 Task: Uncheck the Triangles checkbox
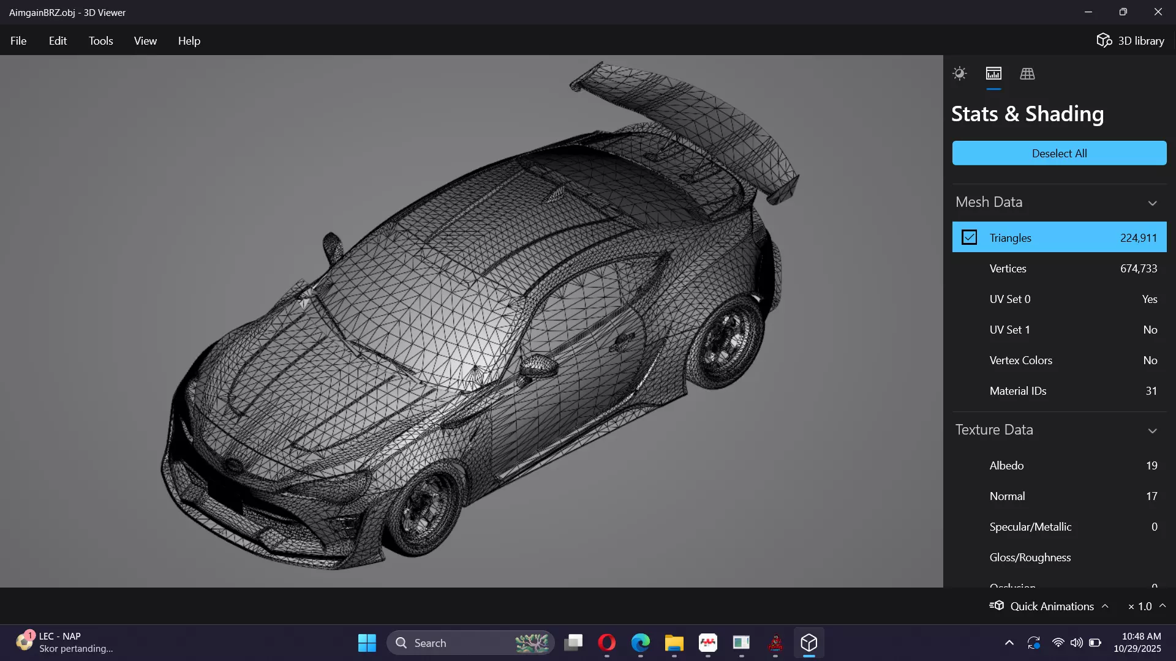969,237
